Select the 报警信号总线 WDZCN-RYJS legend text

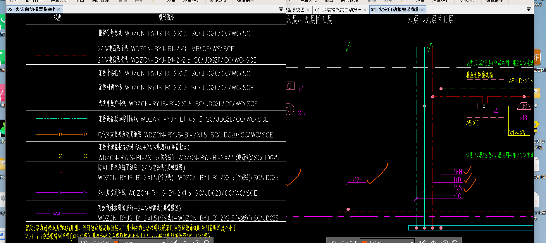[176, 33]
